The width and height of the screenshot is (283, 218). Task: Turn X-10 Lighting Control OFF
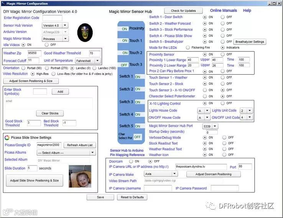point(223,103)
